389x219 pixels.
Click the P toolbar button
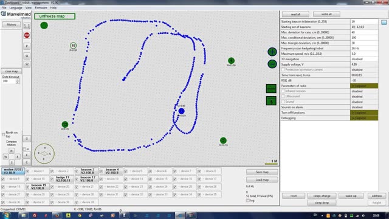point(27,46)
